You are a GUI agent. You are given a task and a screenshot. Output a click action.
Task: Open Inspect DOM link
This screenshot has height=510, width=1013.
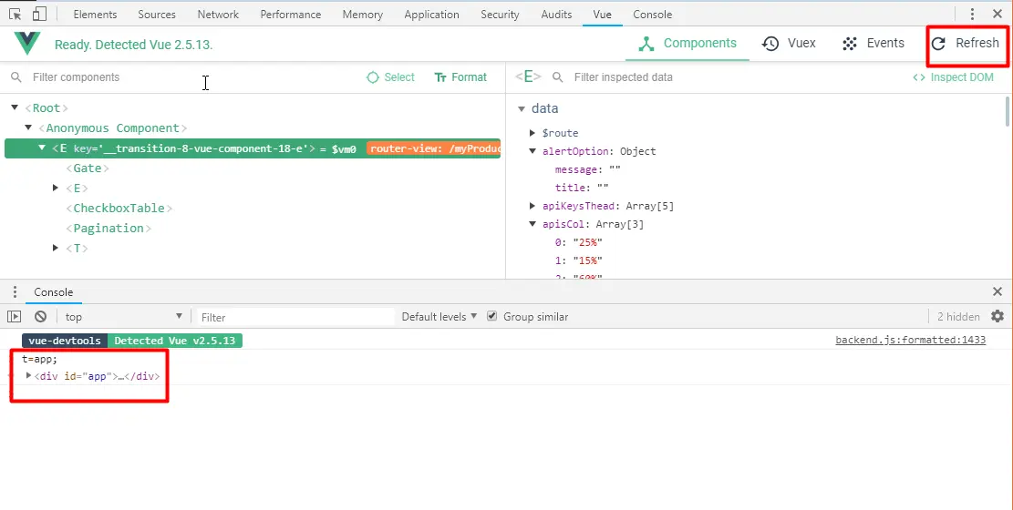pyautogui.click(x=953, y=77)
